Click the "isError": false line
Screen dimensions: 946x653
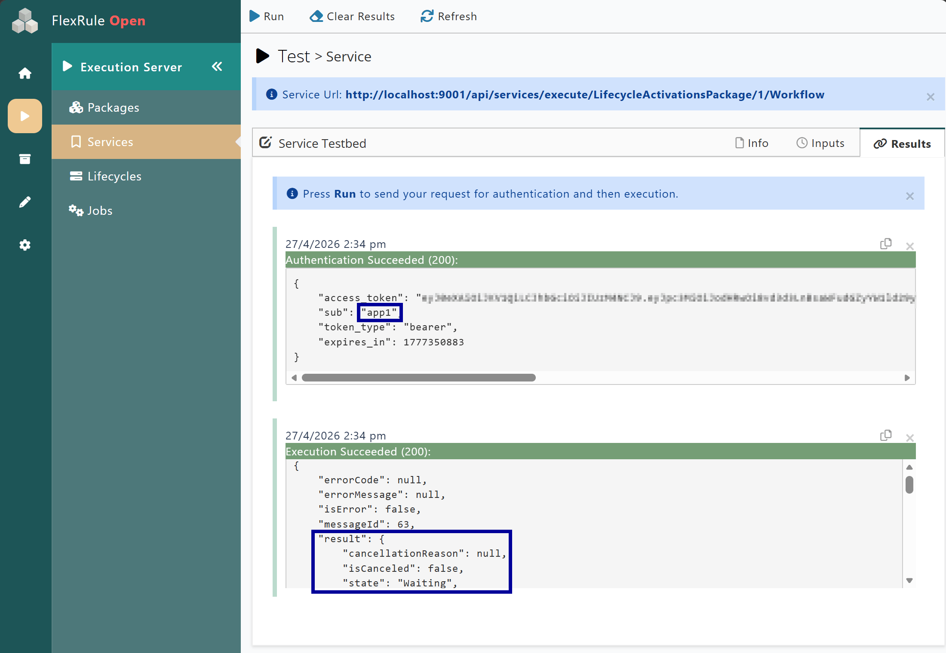369,509
